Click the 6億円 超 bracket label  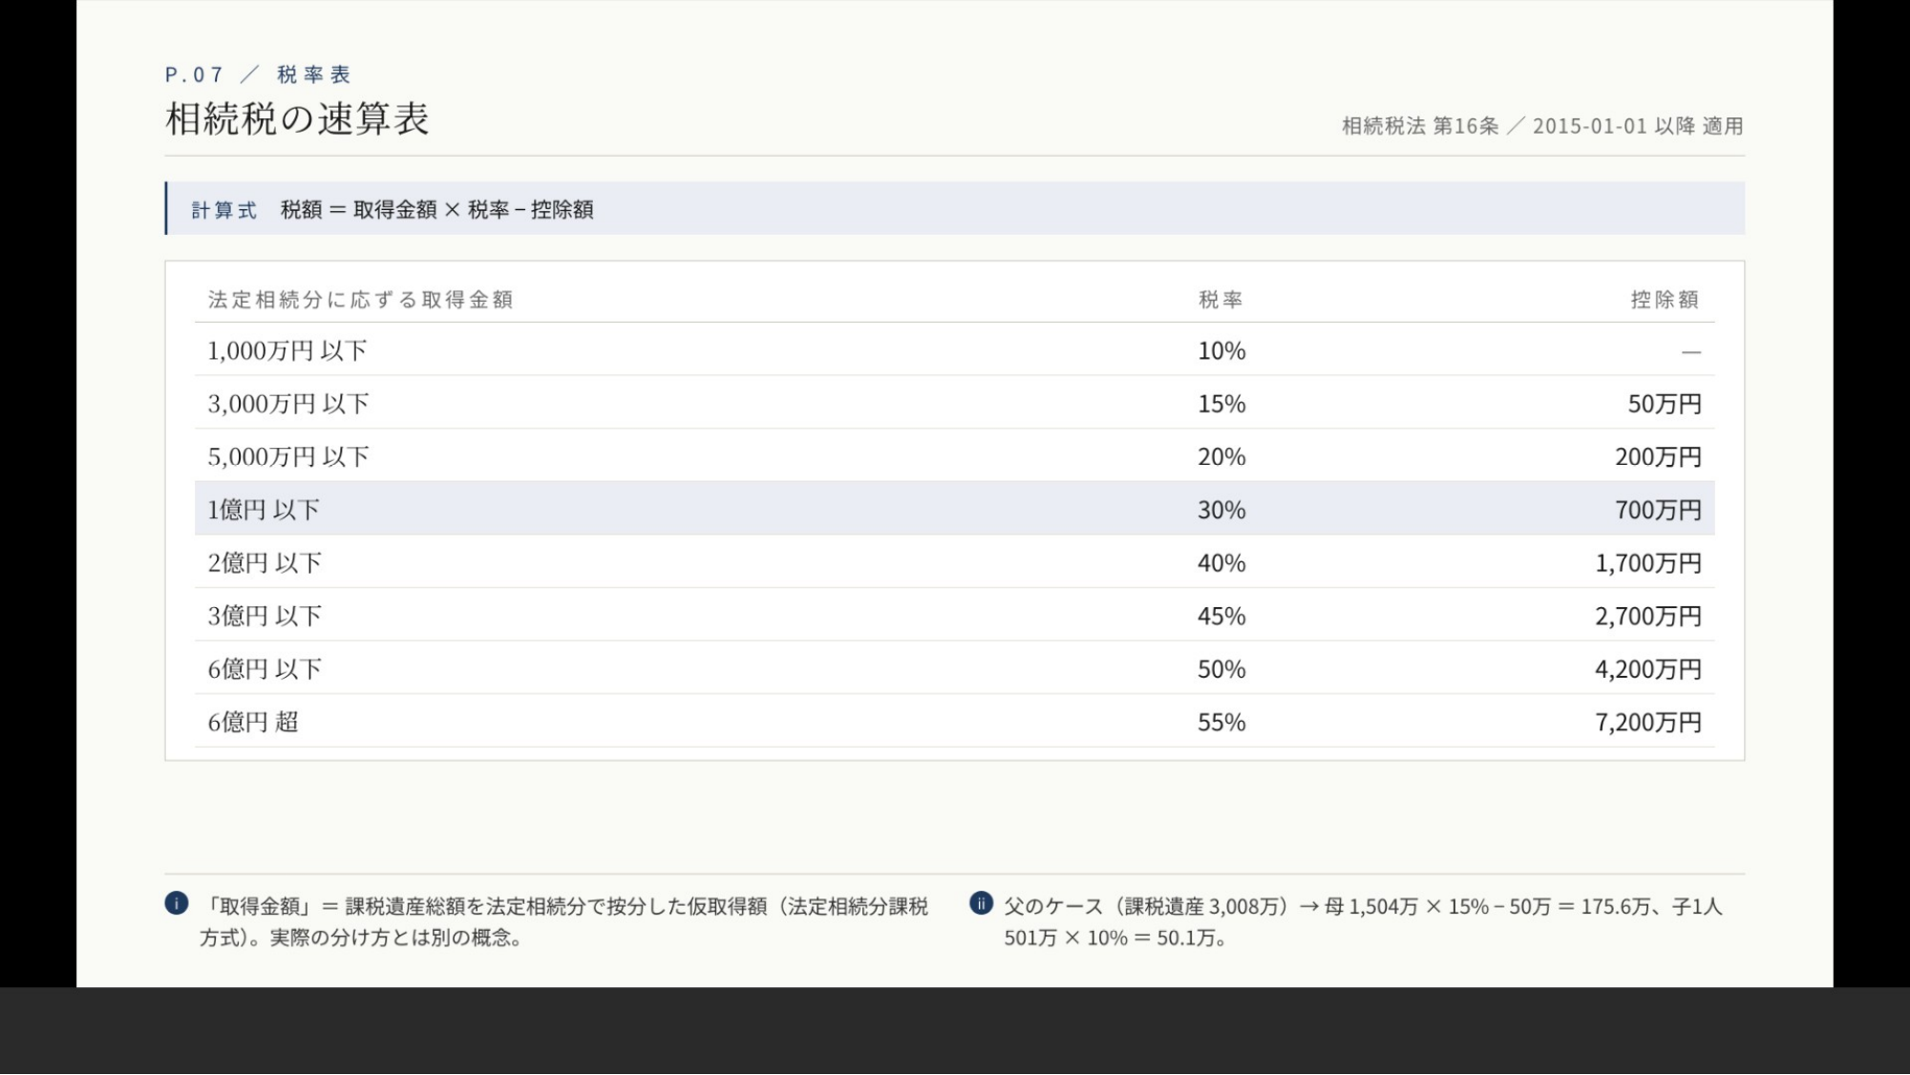253,722
